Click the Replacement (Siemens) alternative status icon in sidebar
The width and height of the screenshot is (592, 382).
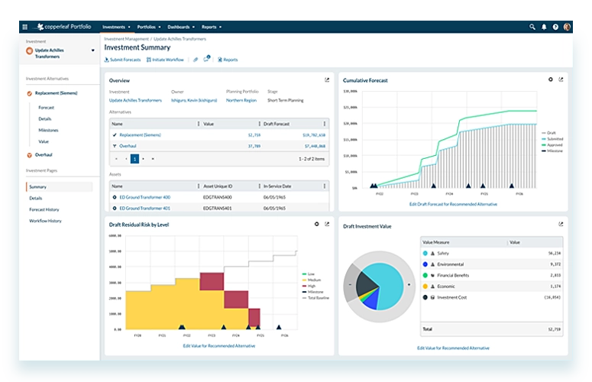coord(30,93)
